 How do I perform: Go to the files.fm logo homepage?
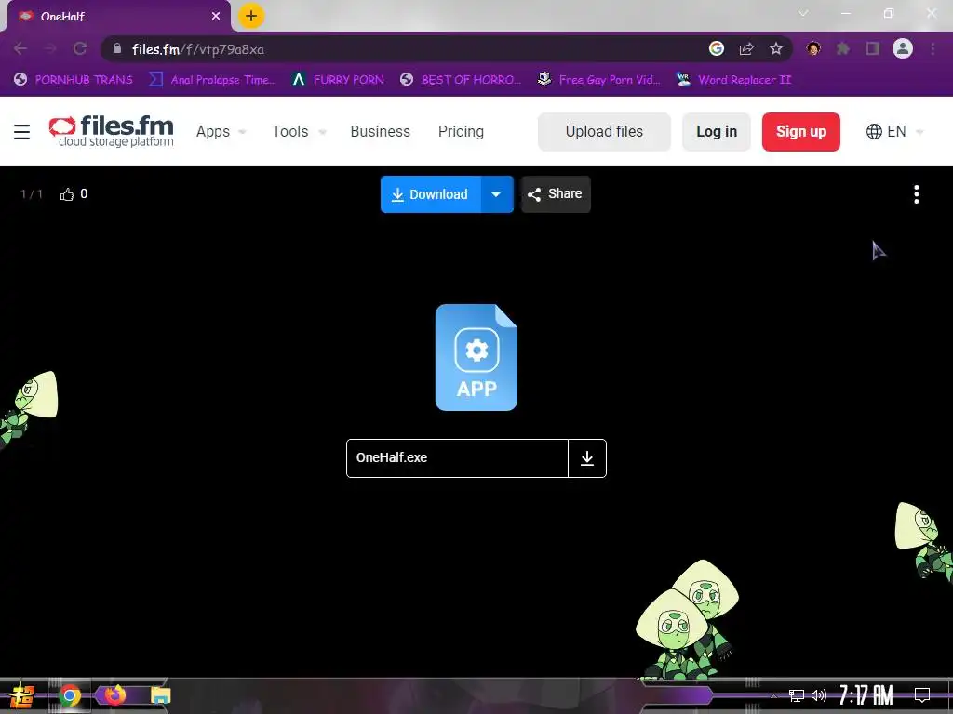pyautogui.click(x=112, y=131)
